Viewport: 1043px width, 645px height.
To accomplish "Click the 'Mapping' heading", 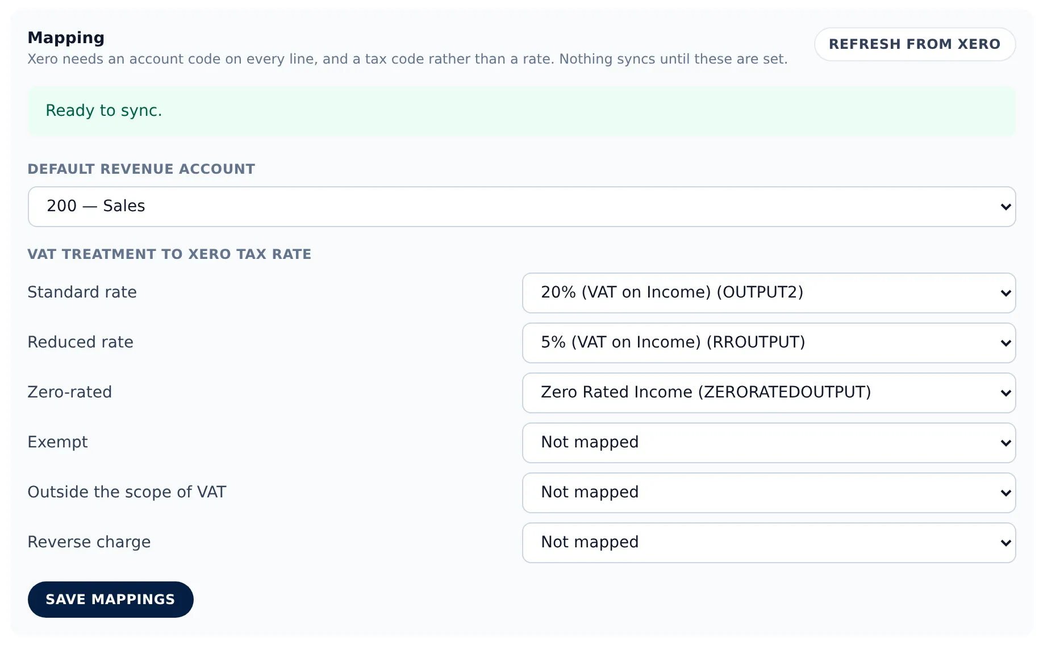I will [x=66, y=37].
